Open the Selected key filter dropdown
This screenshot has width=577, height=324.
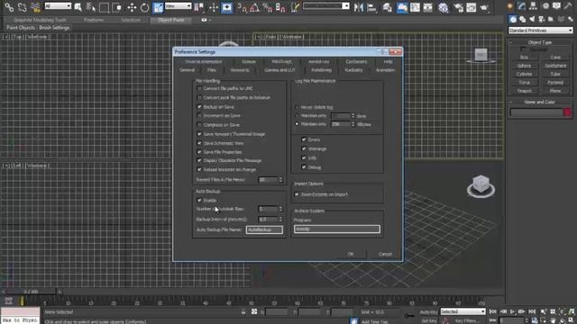pos(463,311)
